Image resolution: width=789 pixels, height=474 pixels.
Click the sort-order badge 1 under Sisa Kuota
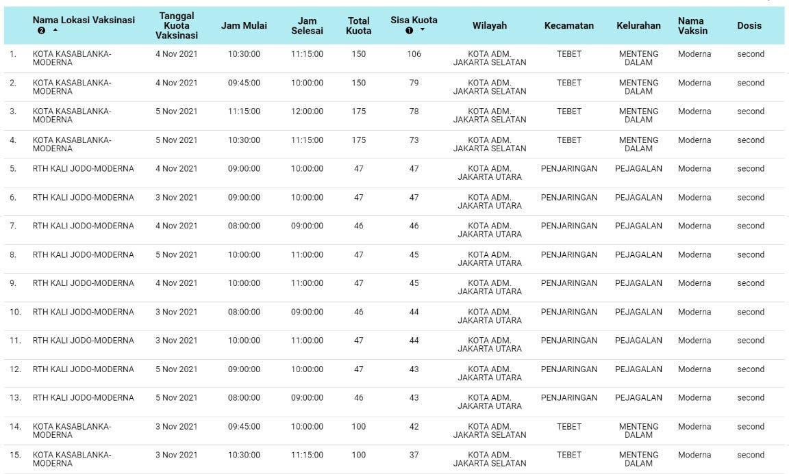point(409,30)
